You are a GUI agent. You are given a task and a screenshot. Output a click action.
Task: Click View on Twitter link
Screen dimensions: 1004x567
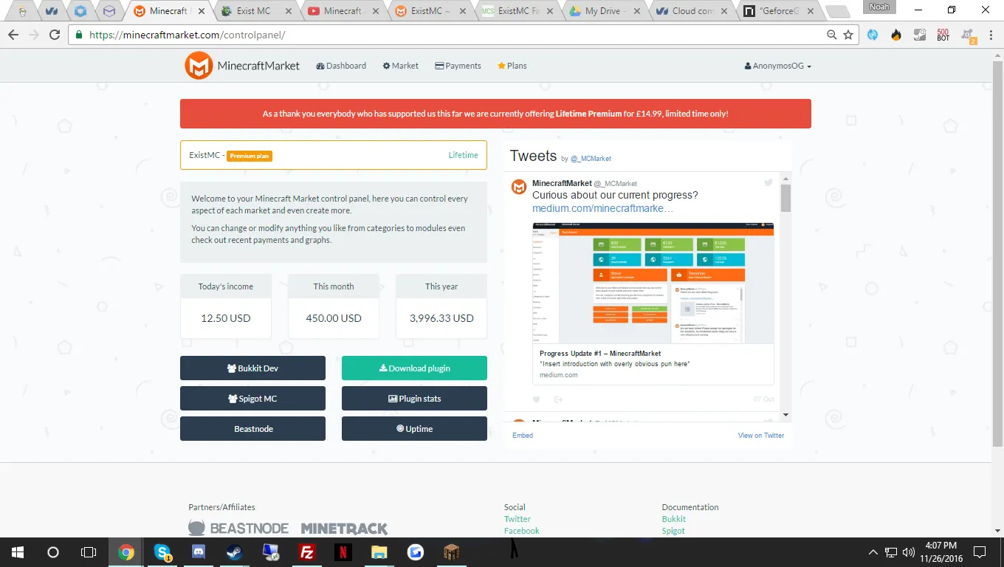(761, 436)
